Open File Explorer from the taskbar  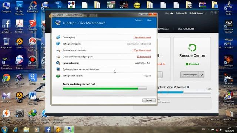point(26,130)
